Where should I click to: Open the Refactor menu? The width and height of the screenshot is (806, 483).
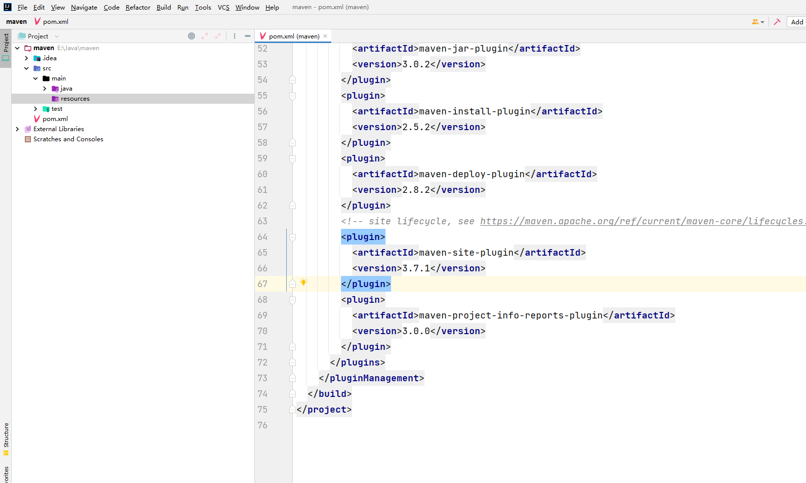tap(138, 7)
